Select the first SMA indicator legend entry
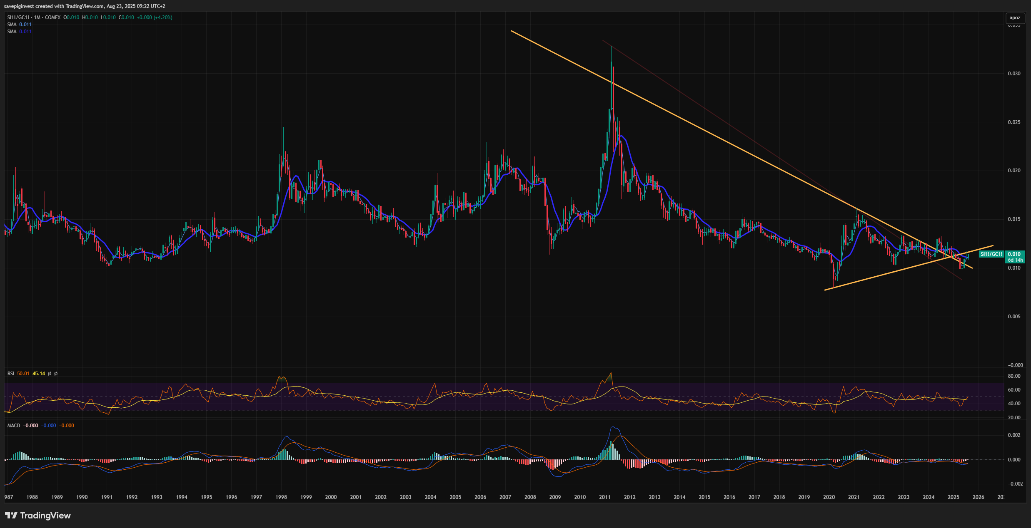 [12, 25]
